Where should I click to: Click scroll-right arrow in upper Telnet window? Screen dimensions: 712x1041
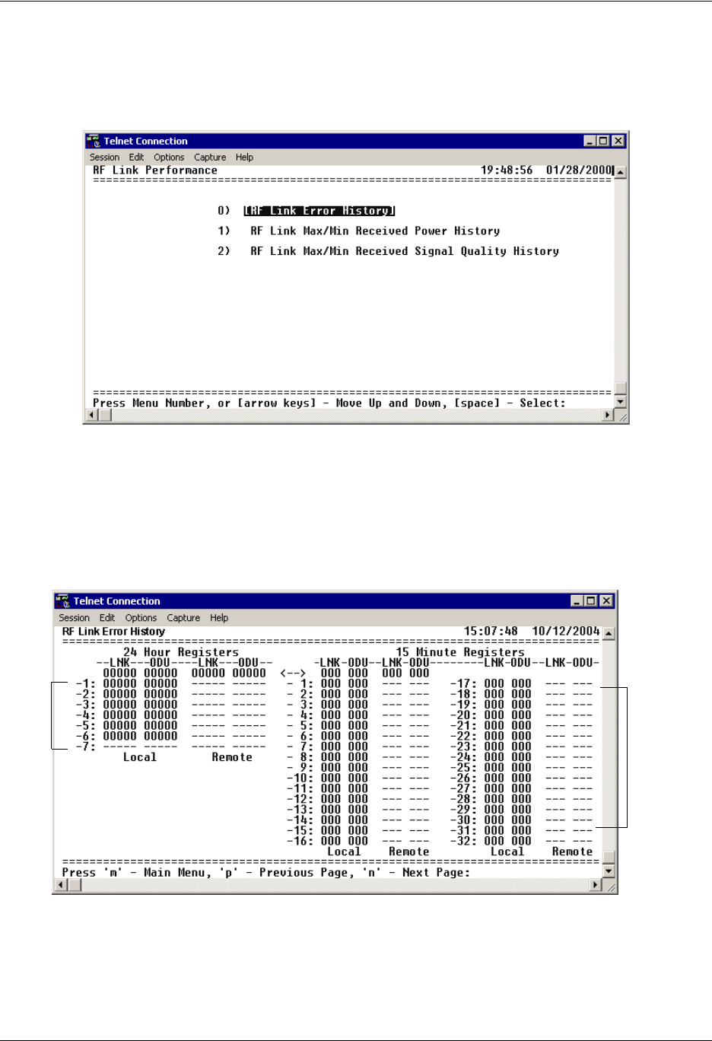(x=608, y=415)
